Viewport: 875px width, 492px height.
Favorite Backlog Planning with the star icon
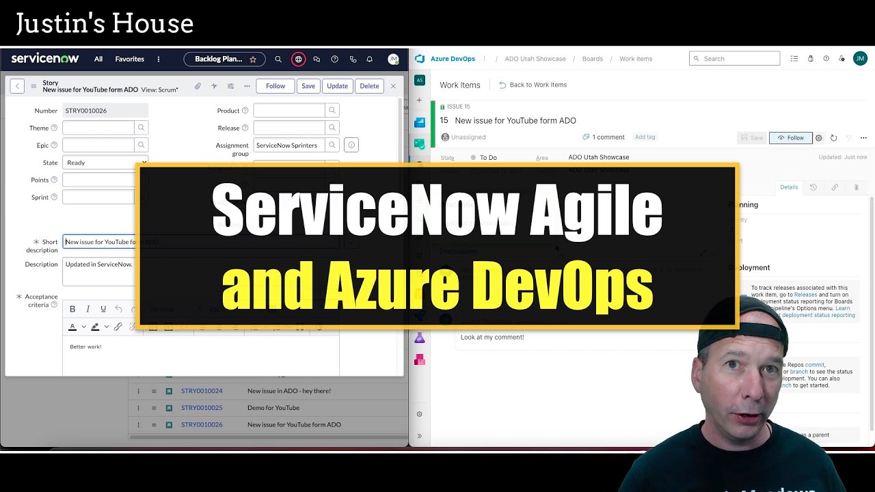pos(253,59)
